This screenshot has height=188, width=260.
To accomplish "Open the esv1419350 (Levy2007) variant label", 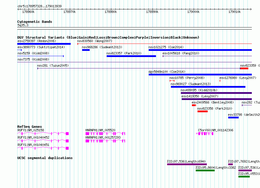I will pyautogui.click(x=200, y=96).
